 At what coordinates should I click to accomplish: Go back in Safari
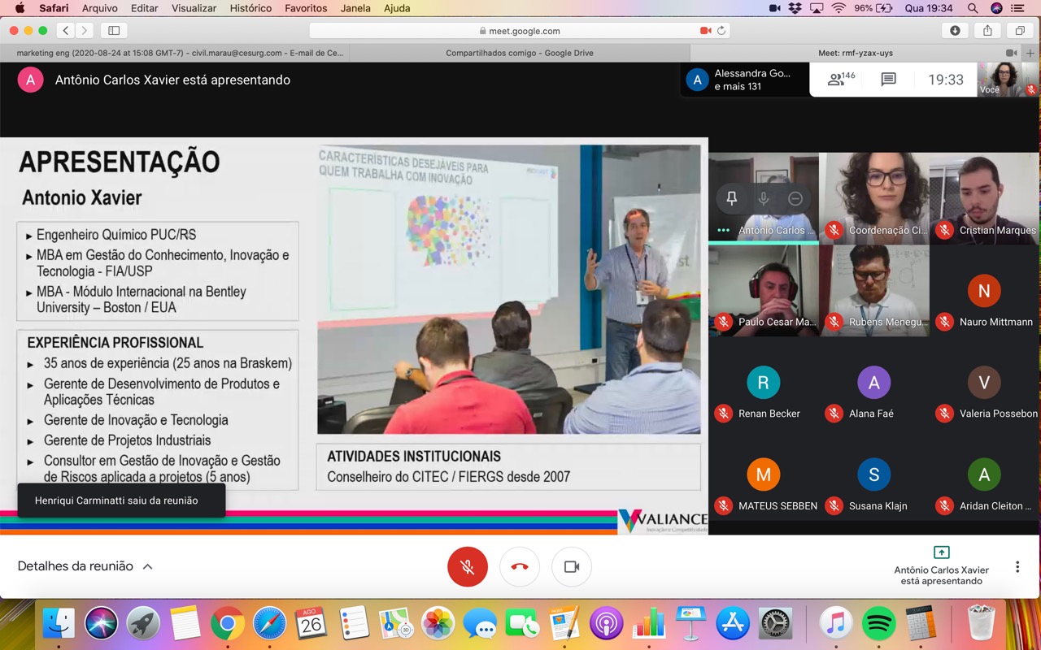(66, 31)
